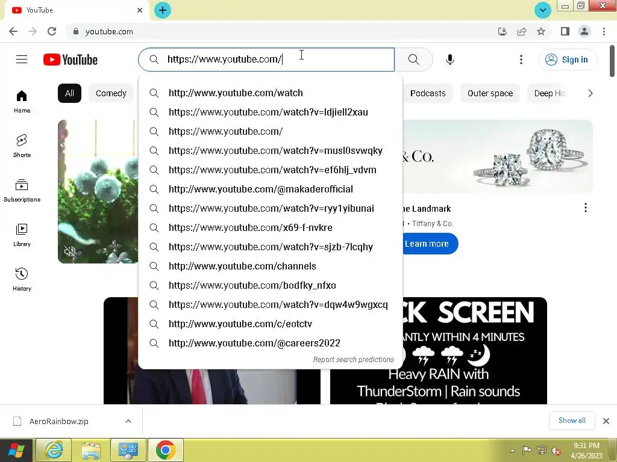
Task: Open the YouTube hamburger guide menu
Action: 22,60
